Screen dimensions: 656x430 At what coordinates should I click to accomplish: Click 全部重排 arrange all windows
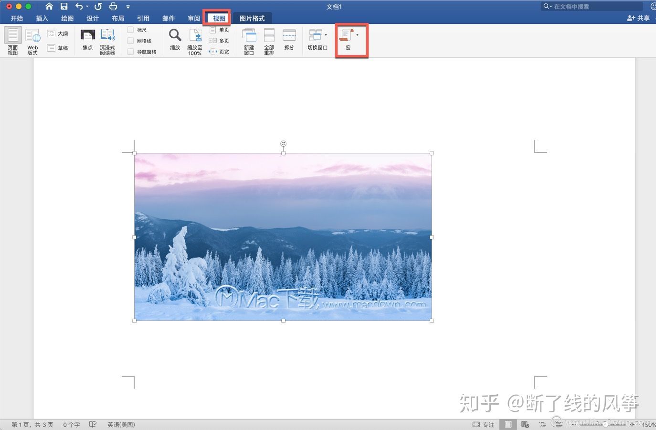pos(269,41)
